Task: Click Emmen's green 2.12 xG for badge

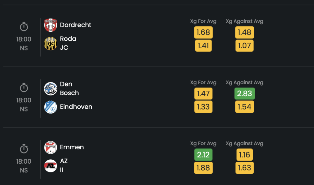Action: coord(203,155)
